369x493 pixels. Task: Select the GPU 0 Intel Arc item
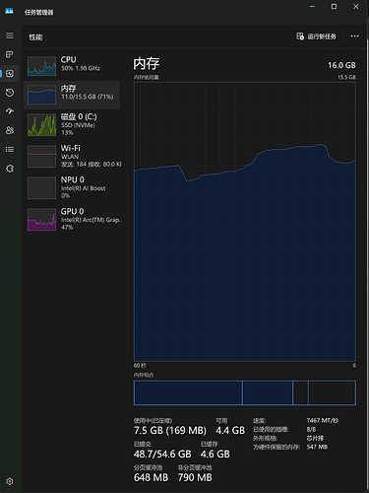pos(72,219)
